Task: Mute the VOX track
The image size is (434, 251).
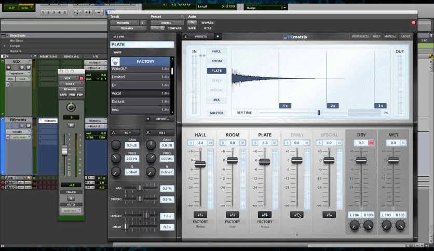Action: point(28,67)
